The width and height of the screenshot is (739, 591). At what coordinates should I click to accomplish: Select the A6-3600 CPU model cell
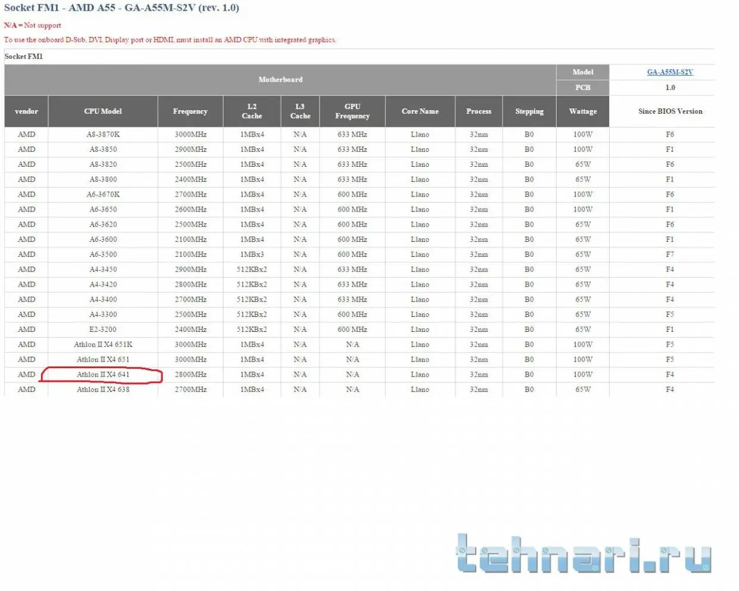[x=103, y=239]
